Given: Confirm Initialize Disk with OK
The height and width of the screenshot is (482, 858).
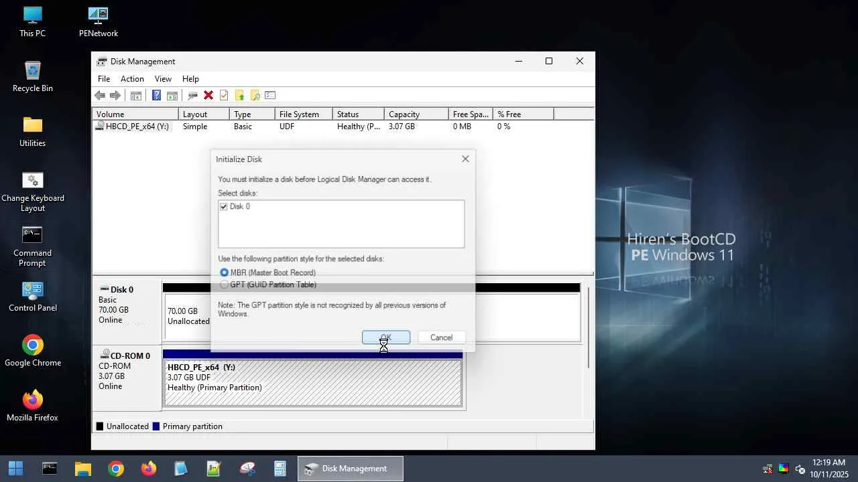Looking at the screenshot, I should (x=386, y=337).
